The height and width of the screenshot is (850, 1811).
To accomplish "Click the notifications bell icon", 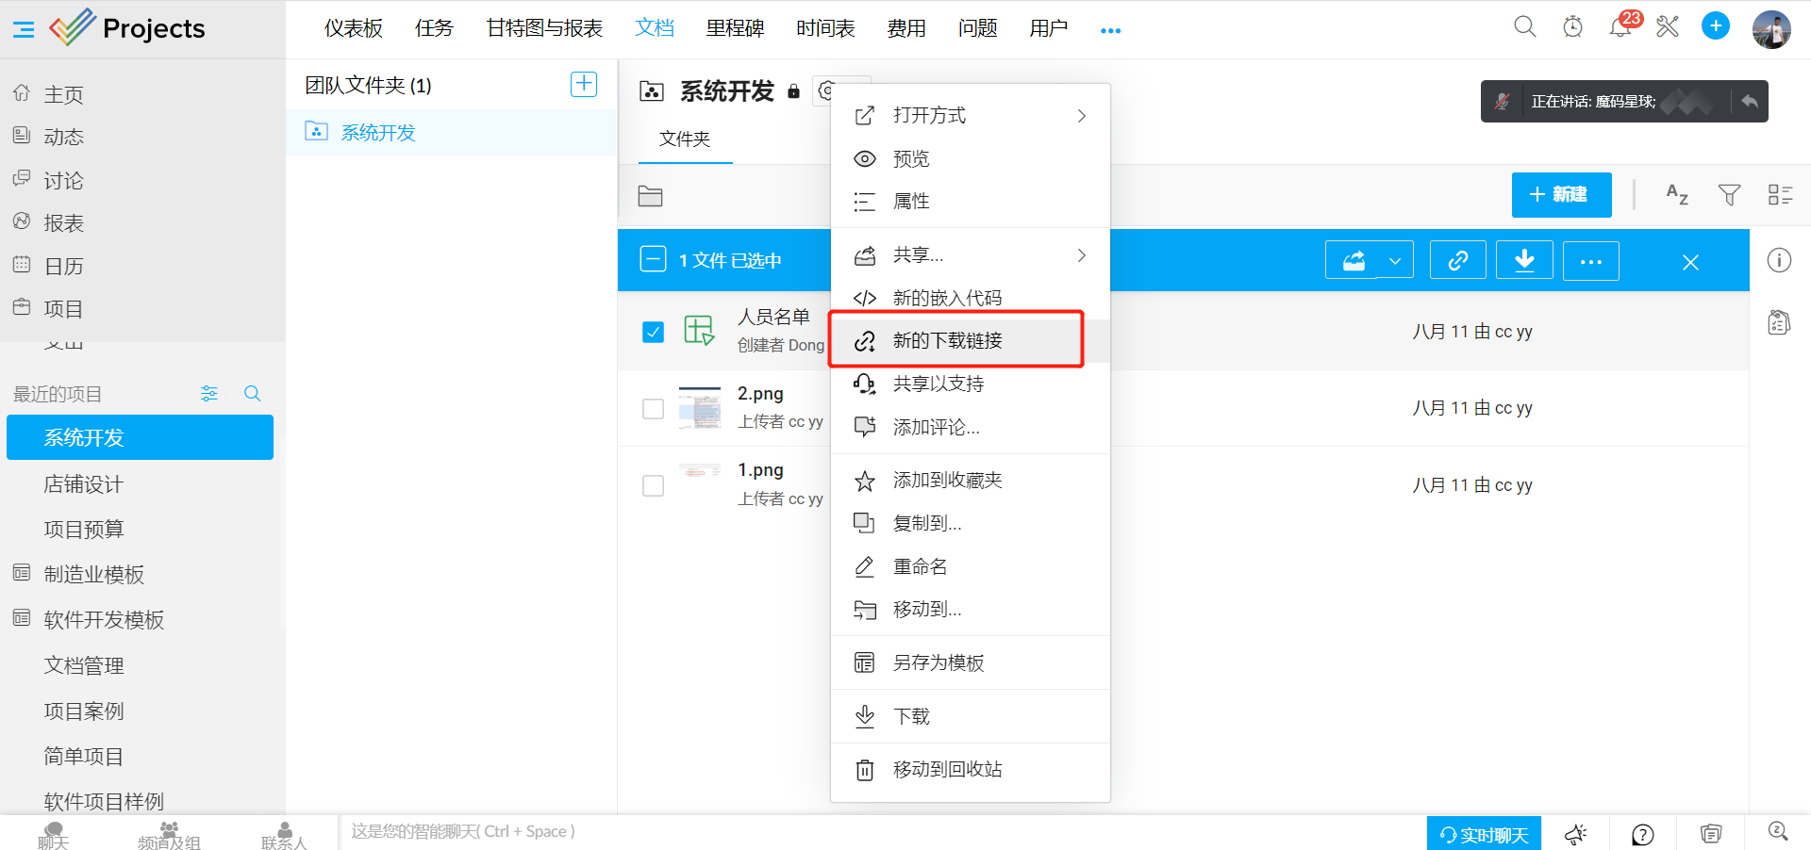I will (1620, 27).
